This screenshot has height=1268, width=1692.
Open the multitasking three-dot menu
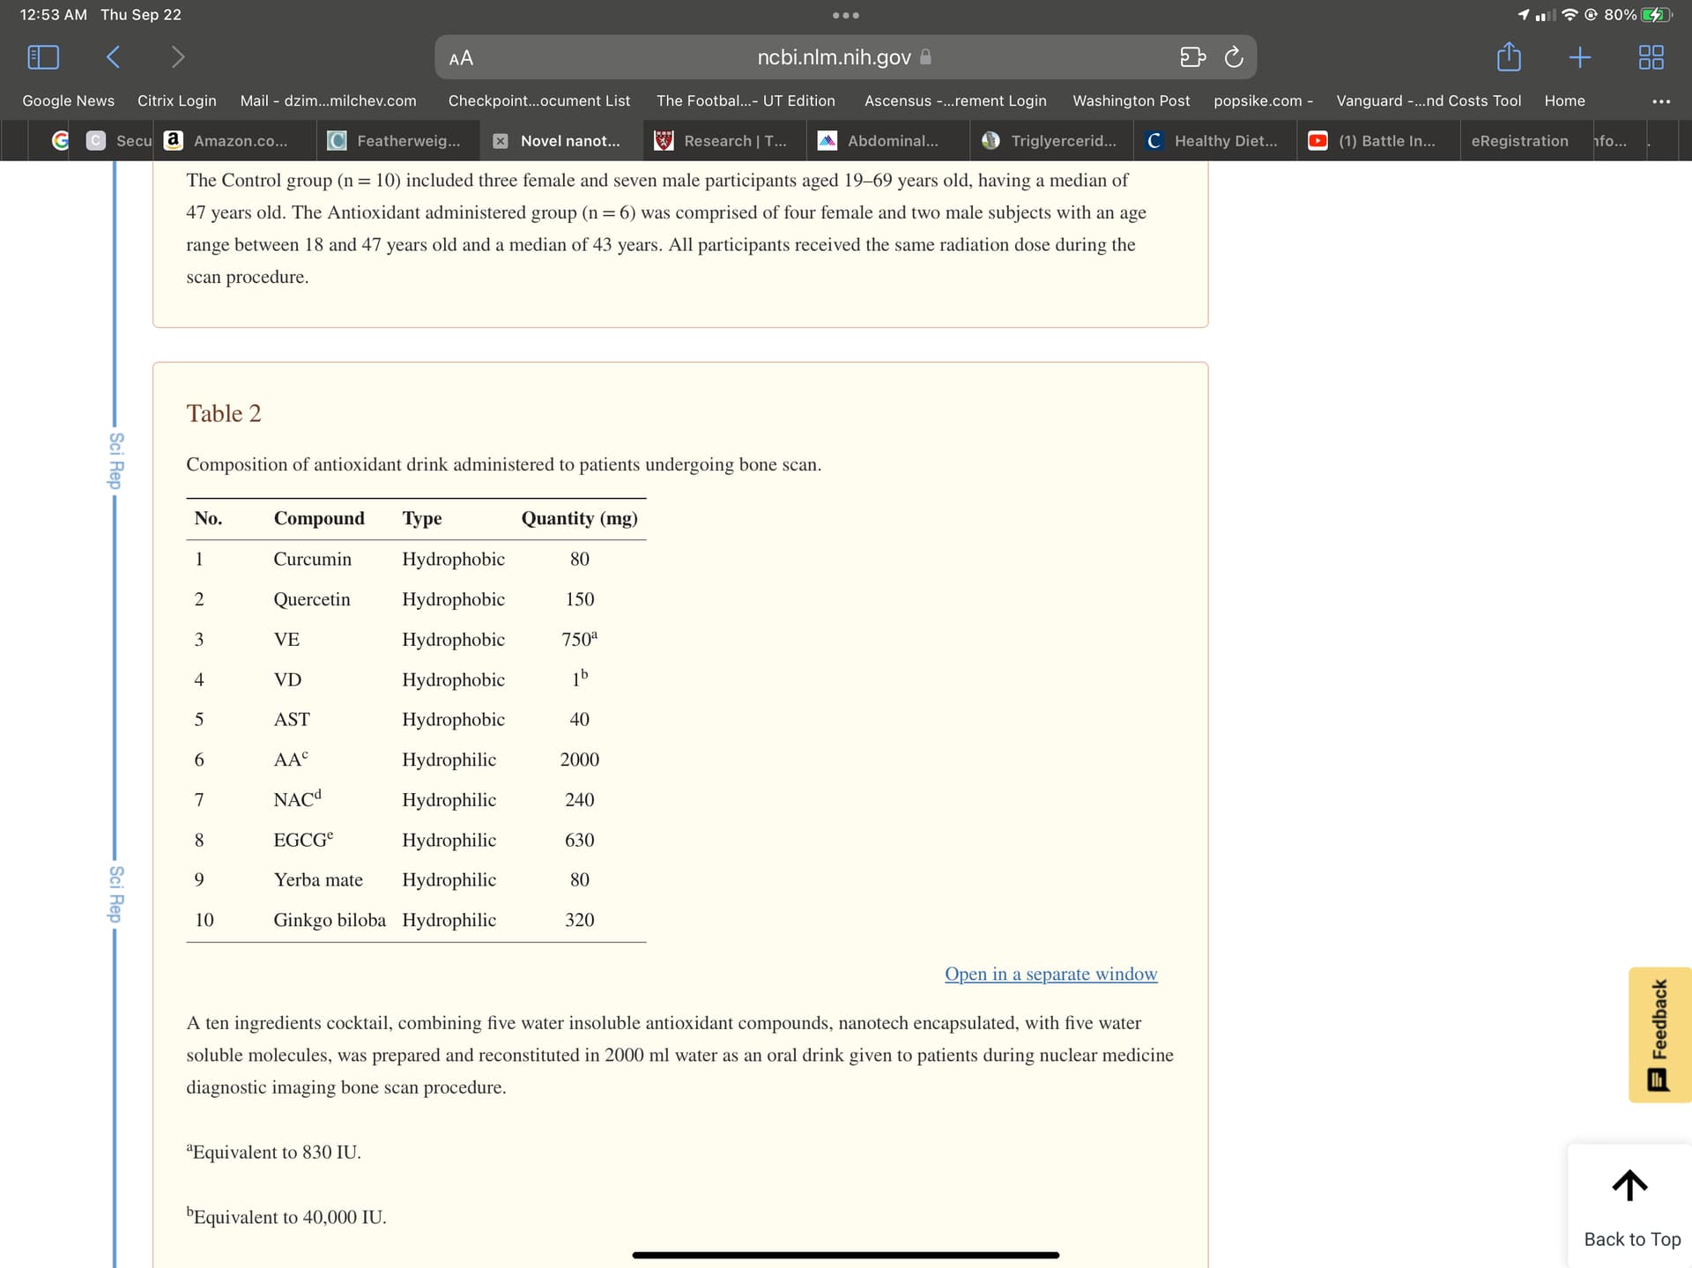point(845,15)
